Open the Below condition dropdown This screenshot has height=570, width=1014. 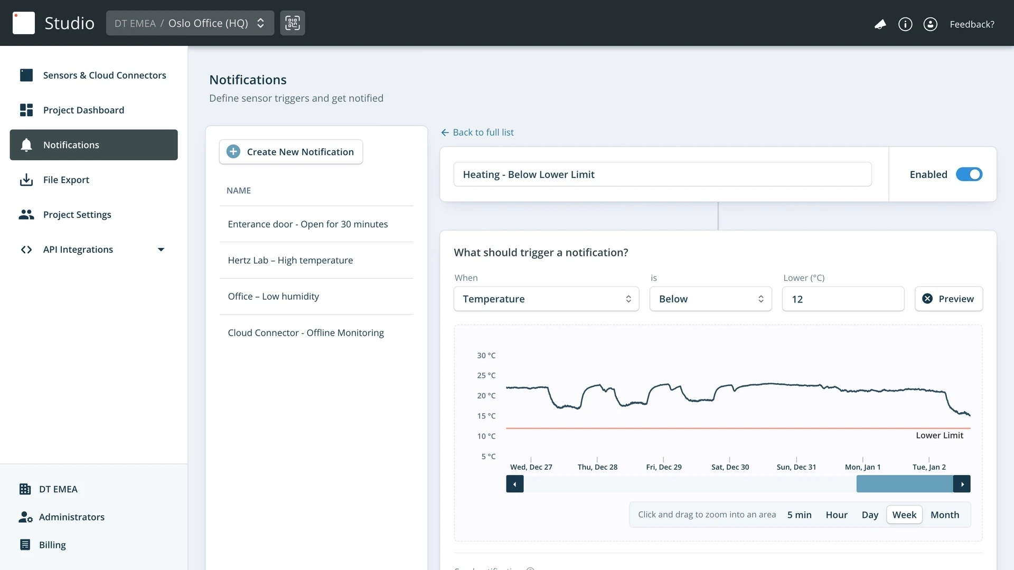tap(710, 299)
